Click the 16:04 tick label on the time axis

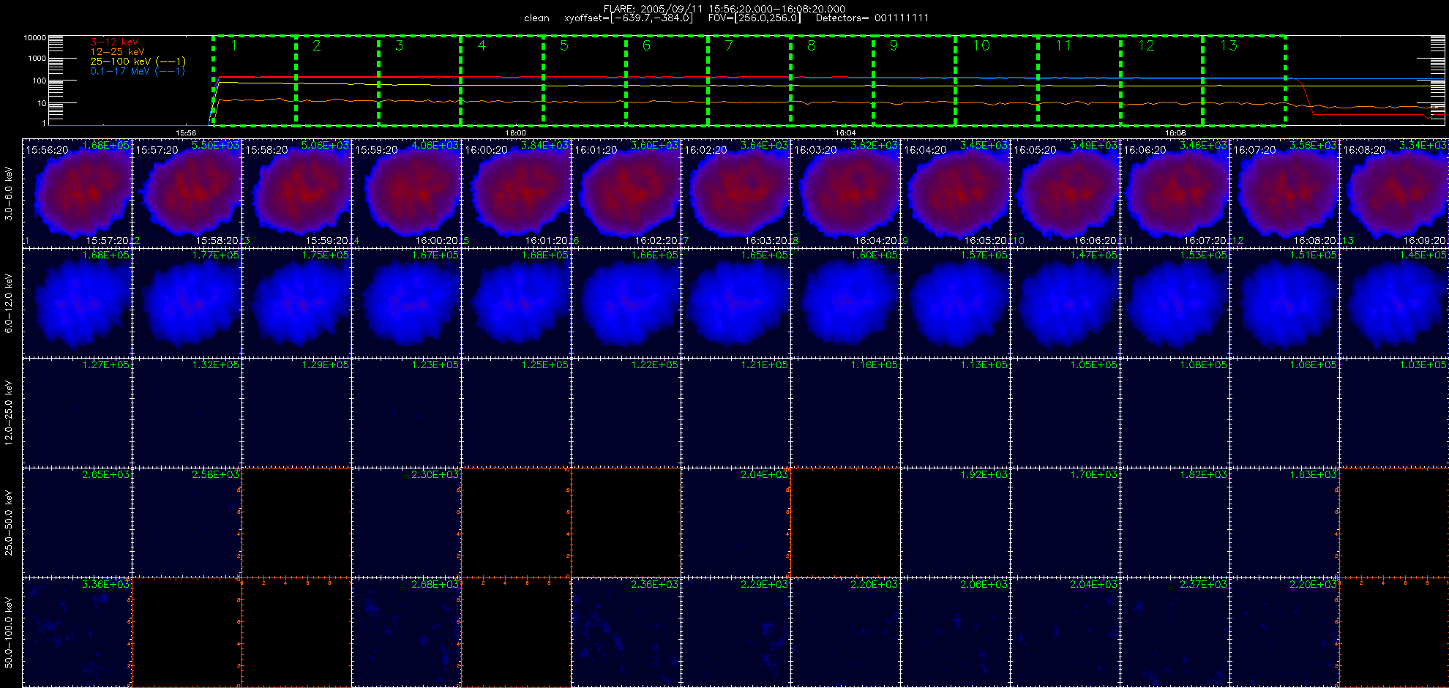coord(845,133)
